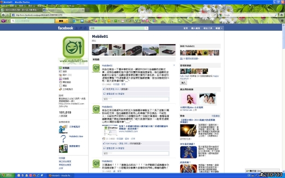The image size is (285, 178).
Task: Switch to the first browser tab
Action: click(21, 10)
